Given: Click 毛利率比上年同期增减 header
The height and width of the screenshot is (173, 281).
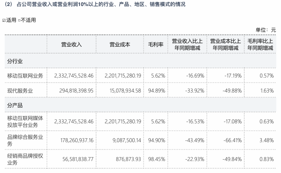Looking at the screenshot, I should [261, 44].
